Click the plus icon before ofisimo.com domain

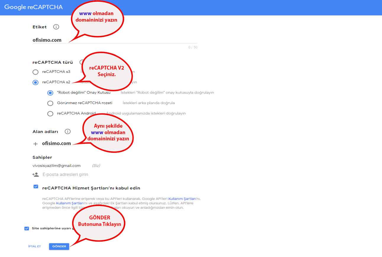tap(35, 144)
